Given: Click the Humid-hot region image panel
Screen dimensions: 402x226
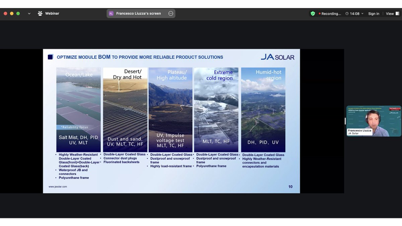Looking at the screenshot, I should [263, 110].
